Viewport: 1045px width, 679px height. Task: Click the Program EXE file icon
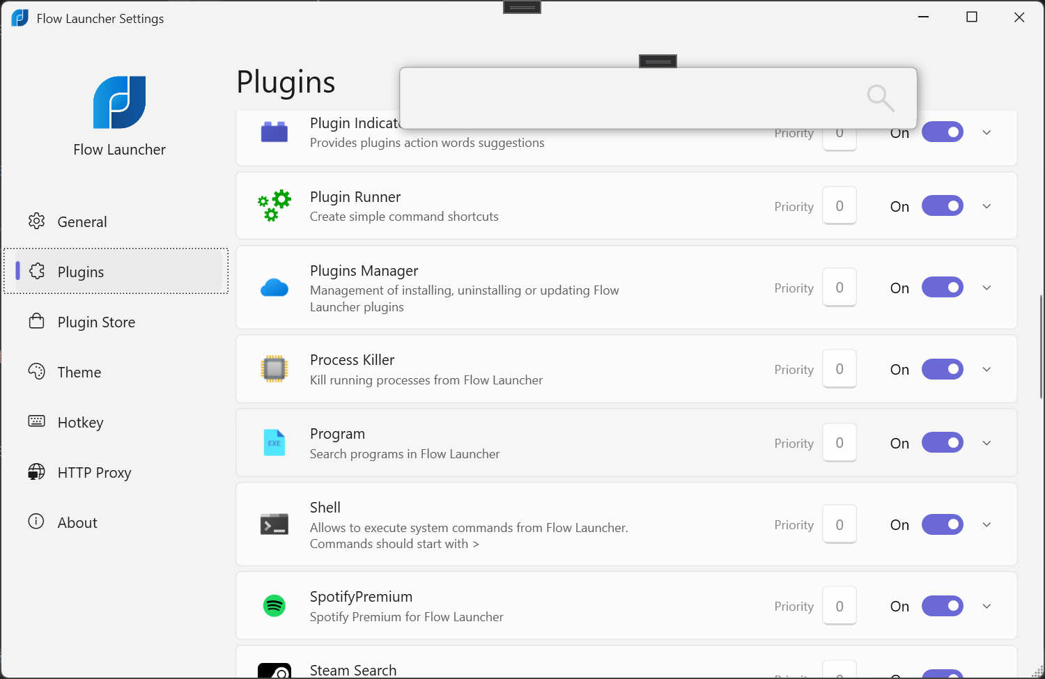pyautogui.click(x=274, y=442)
